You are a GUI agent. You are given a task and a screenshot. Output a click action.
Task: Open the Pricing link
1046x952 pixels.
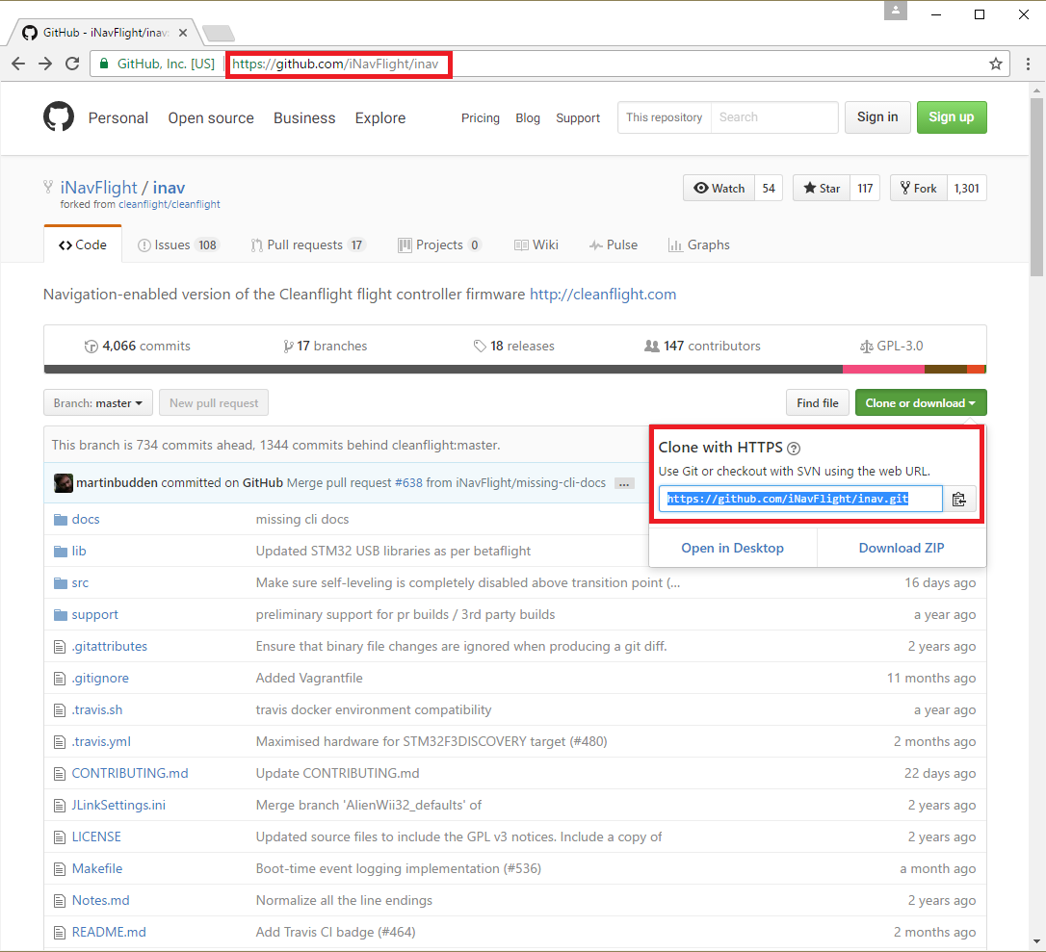[481, 118]
